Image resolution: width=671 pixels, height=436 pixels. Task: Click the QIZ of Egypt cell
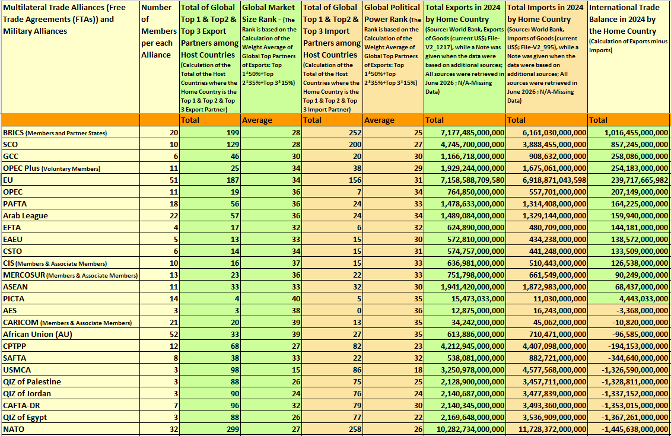(x=71, y=417)
